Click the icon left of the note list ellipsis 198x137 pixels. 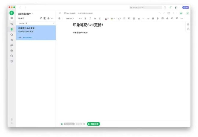[x=49, y=18]
